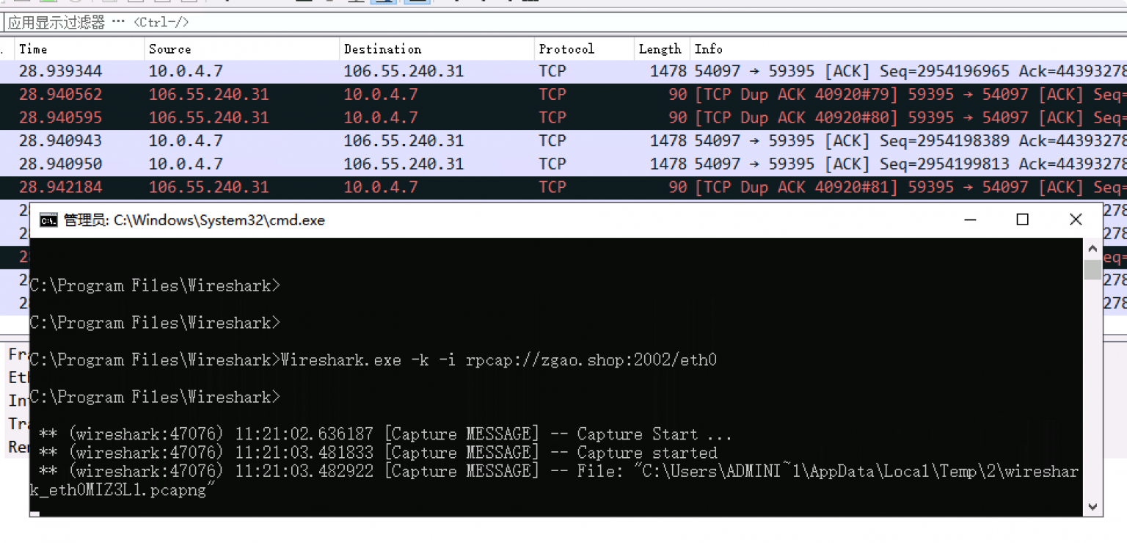This screenshot has height=543, width=1127.
Task: Toggle packet list colorization
Action: 418,3
